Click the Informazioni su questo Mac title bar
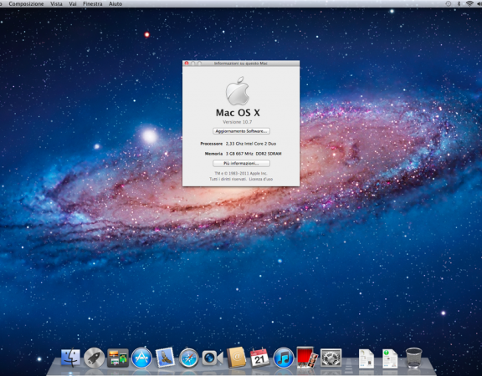 [241, 64]
